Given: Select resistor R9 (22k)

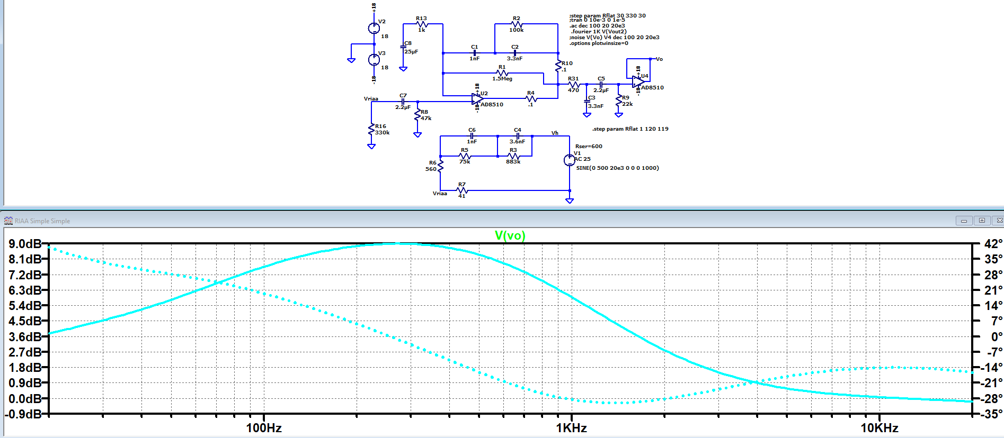Looking at the screenshot, I should coord(619,101).
